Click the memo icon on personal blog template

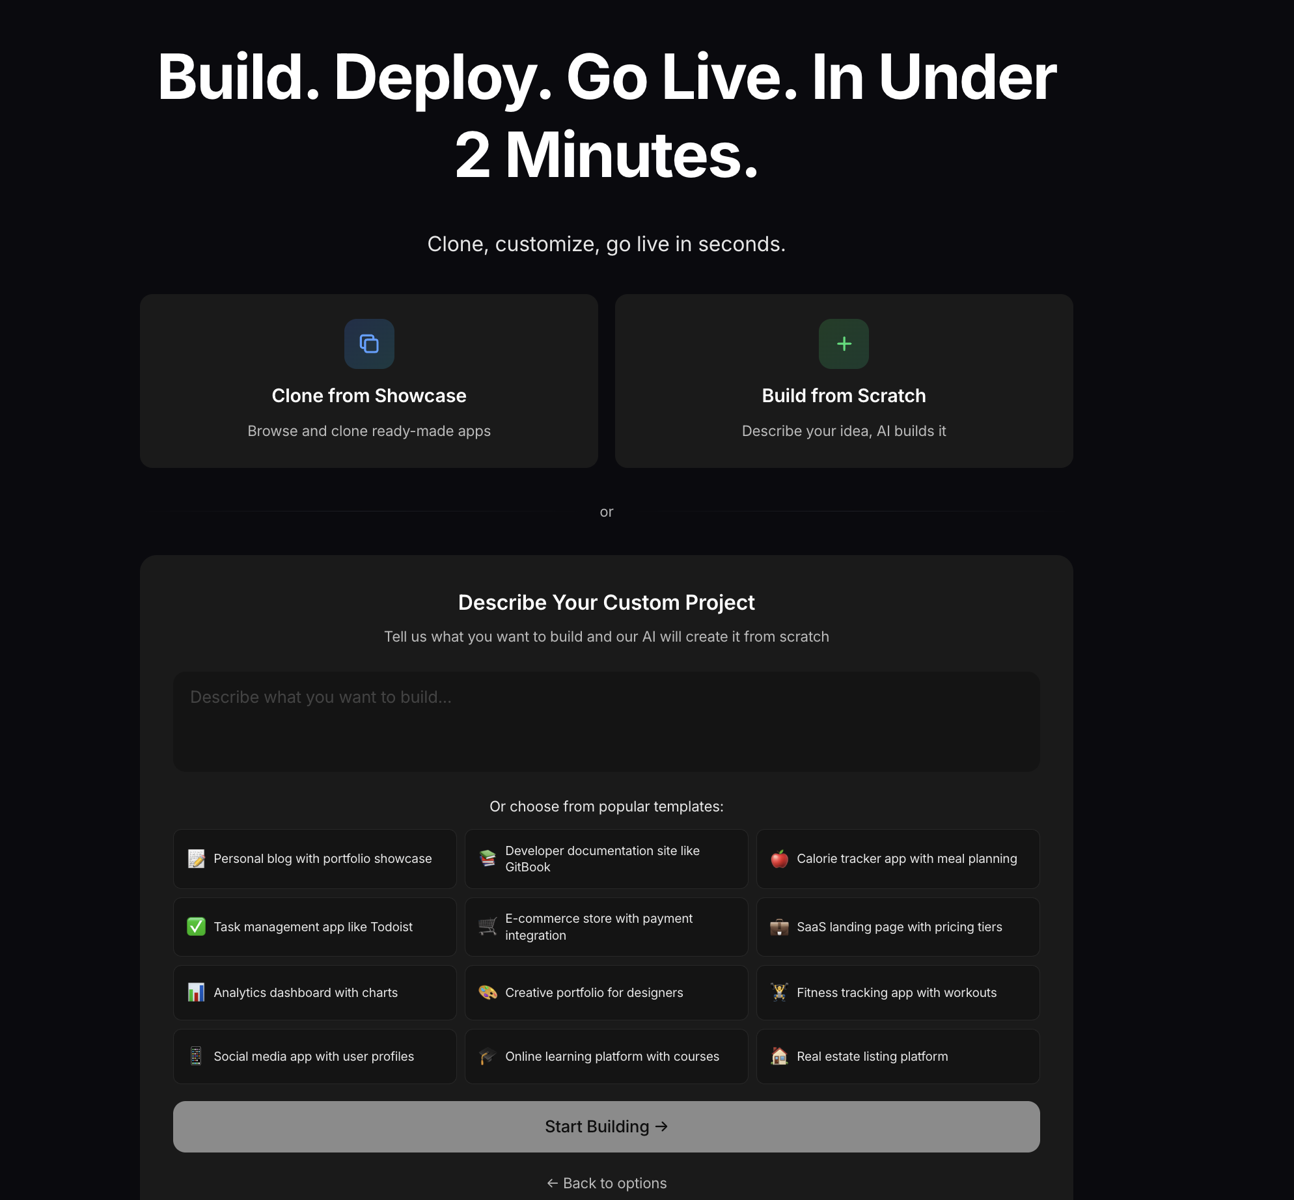(196, 858)
